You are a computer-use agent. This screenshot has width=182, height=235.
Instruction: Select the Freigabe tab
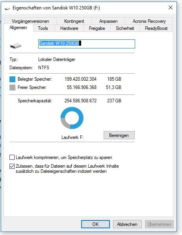click(97, 28)
